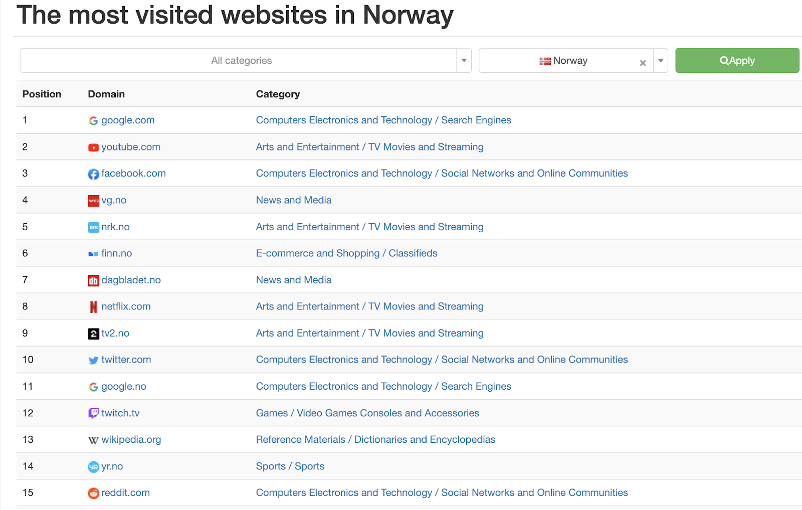Screen dimensions: 802x510
Task: Follow the E-commerce and Shopping / Classifieds link
Action: coord(346,253)
